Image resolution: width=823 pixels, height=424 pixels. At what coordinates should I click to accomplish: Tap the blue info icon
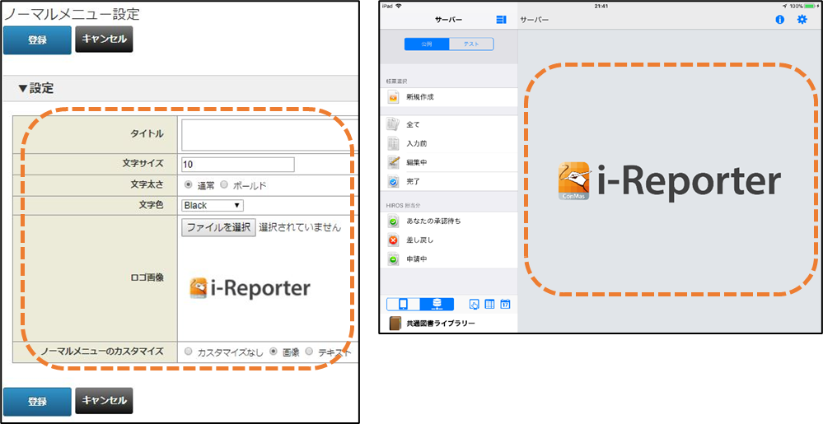click(x=779, y=19)
